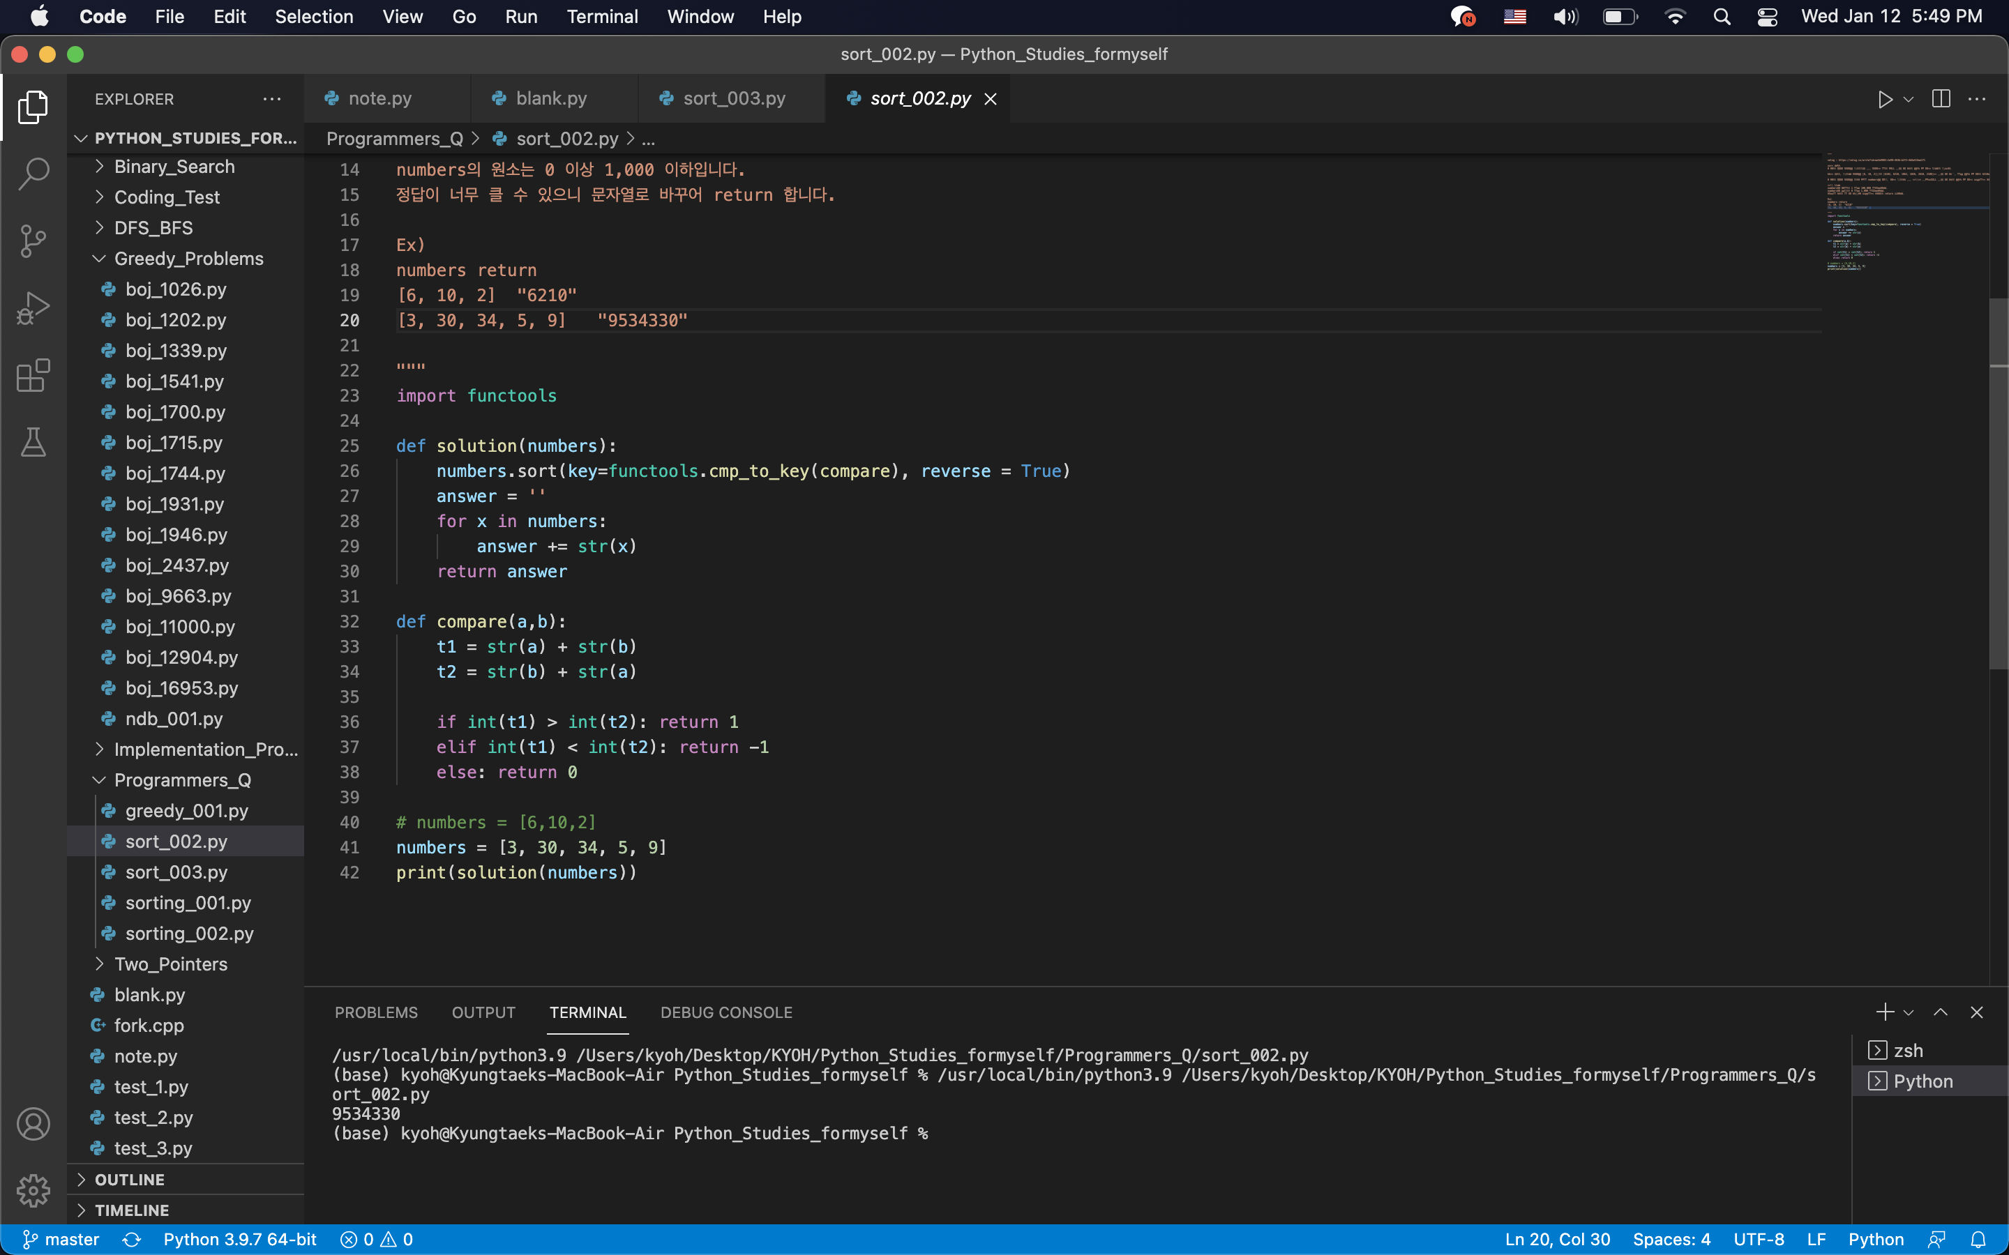Open the Terminal menu
Image resolution: width=2009 pixels, height=1255 pixels.
coord(603,16)
